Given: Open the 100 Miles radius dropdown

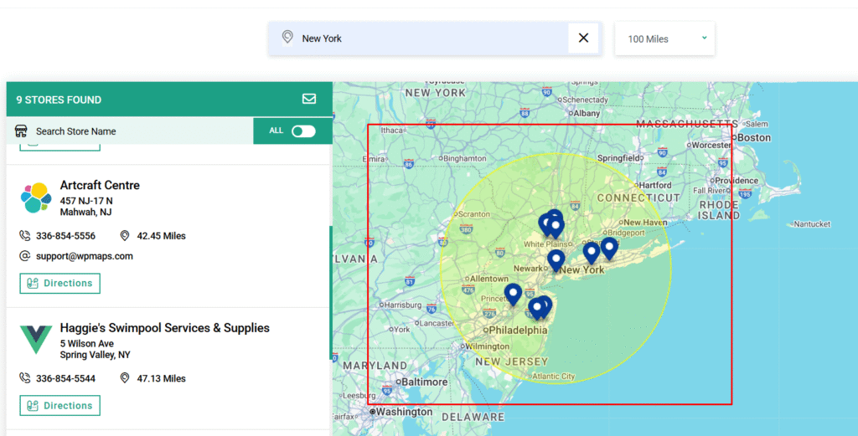Looking at the screenshot, I should click(x=664, y=38).
